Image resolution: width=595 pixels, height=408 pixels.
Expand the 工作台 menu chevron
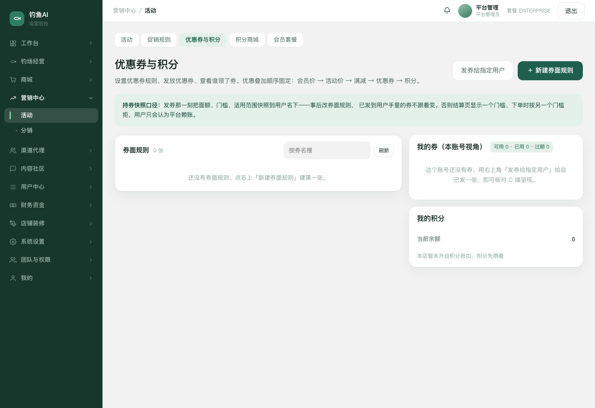click(91, 43)
